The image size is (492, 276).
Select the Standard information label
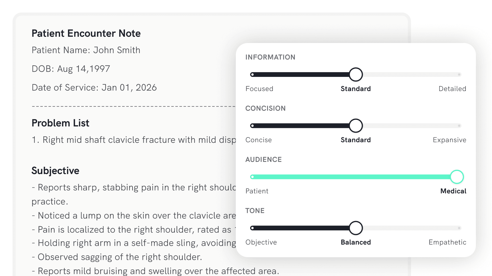click(x=355, y=89)
